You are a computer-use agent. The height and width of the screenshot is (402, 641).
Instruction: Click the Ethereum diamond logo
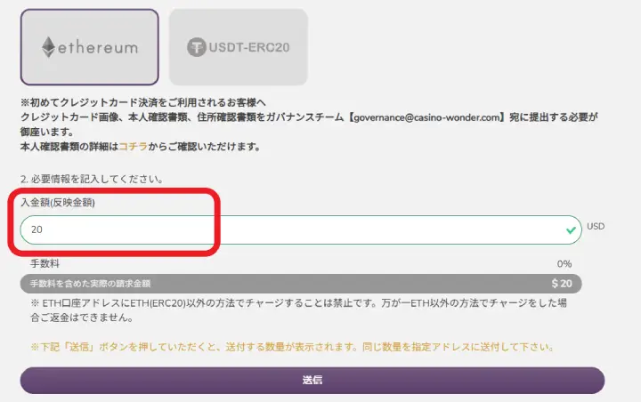(48, 47)
